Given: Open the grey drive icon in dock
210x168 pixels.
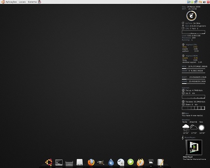Looking at the screenshot, I should pos(79,162).
